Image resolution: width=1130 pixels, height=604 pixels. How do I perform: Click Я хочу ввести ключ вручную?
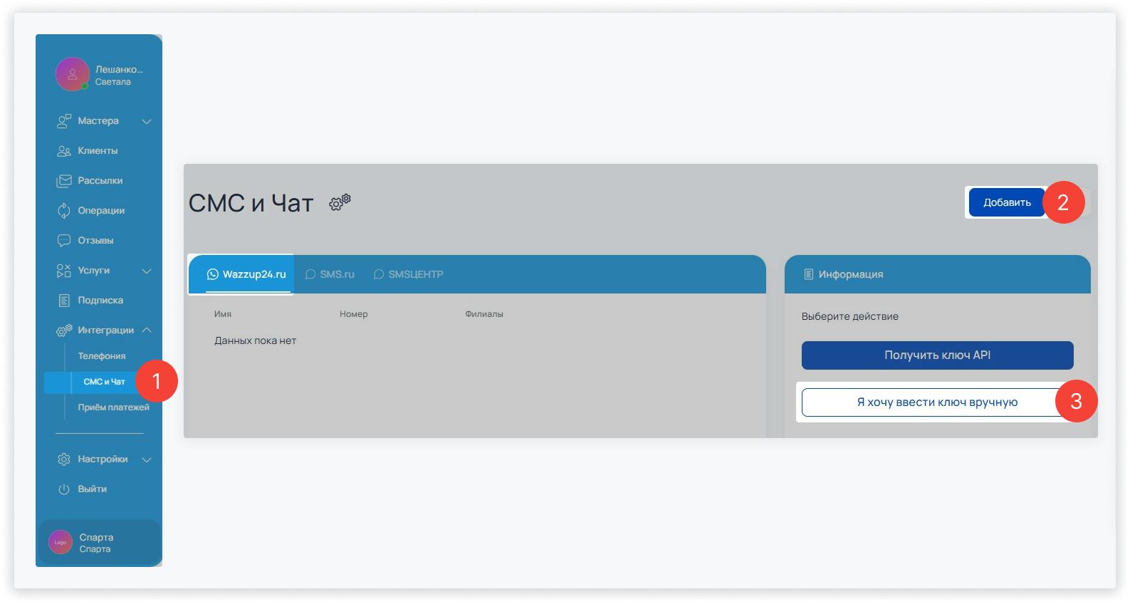click(936, 402)
